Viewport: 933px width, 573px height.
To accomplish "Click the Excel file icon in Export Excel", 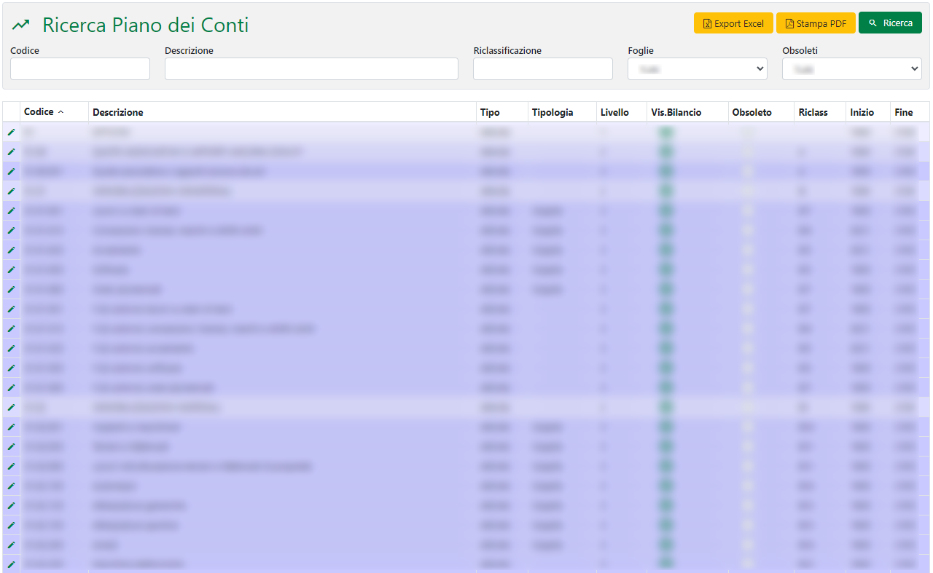I will [707, 24].
